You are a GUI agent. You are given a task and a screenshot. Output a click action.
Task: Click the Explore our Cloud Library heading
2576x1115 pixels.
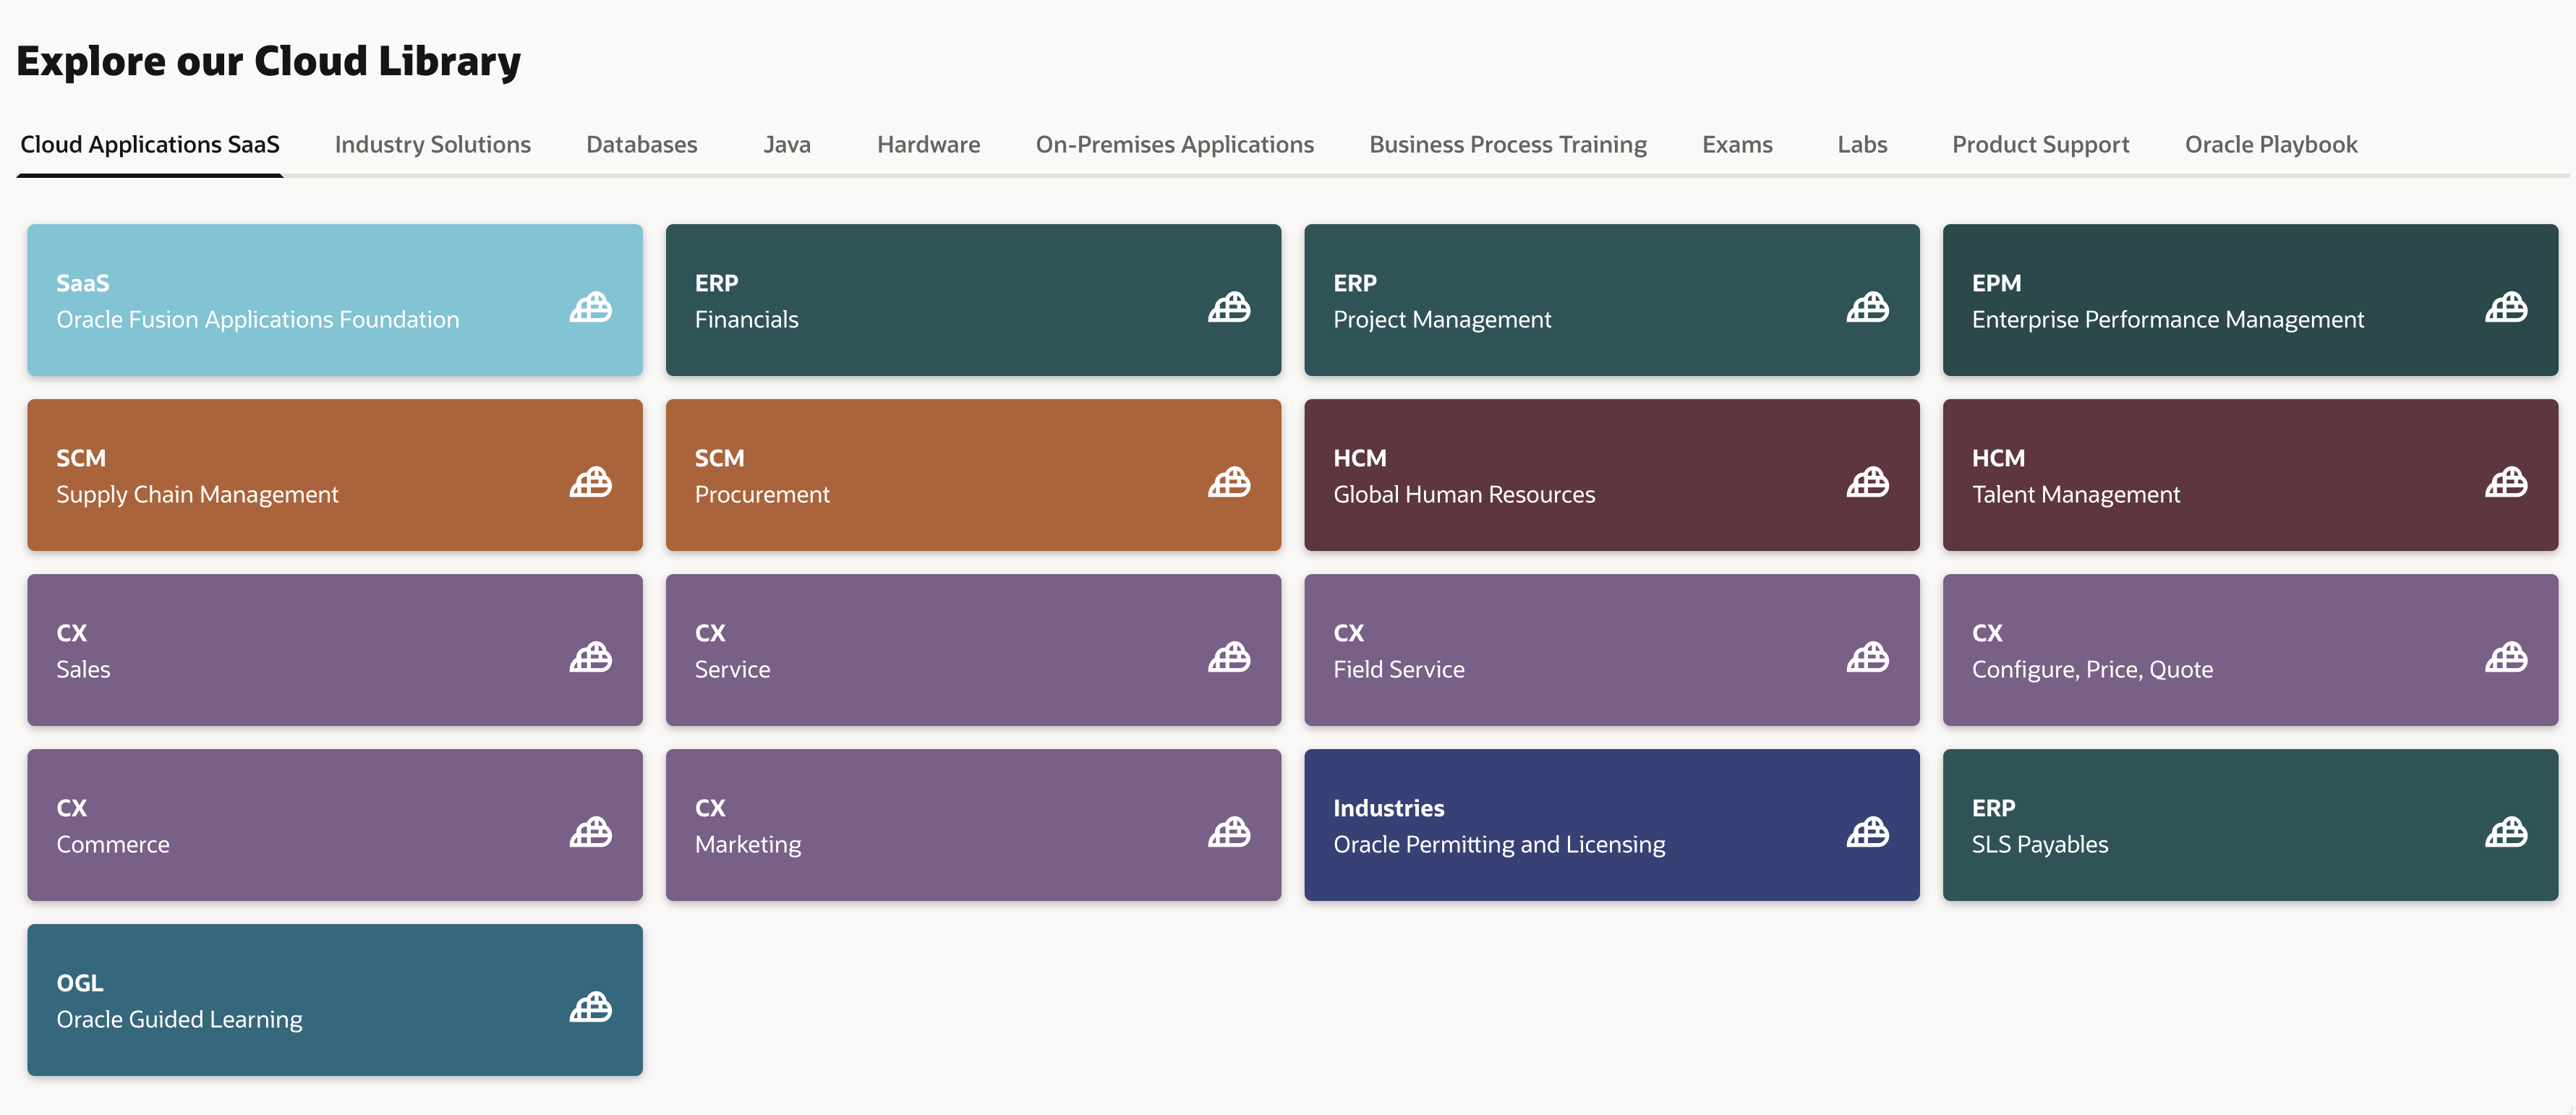tap(268, 62)
